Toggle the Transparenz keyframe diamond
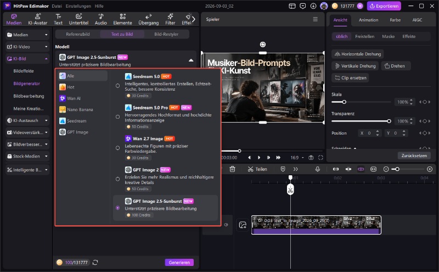Screen dimensions: 439x272 [425, 121]
